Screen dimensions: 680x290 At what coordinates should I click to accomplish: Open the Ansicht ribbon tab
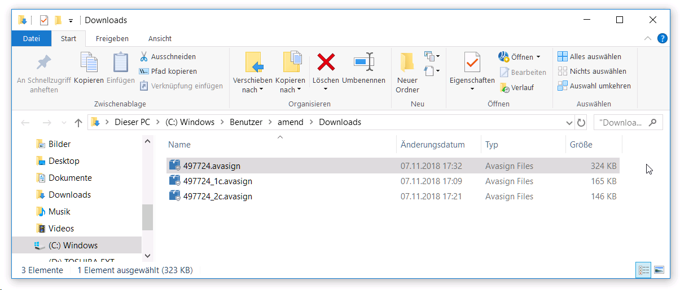click(x=160, y=38)
